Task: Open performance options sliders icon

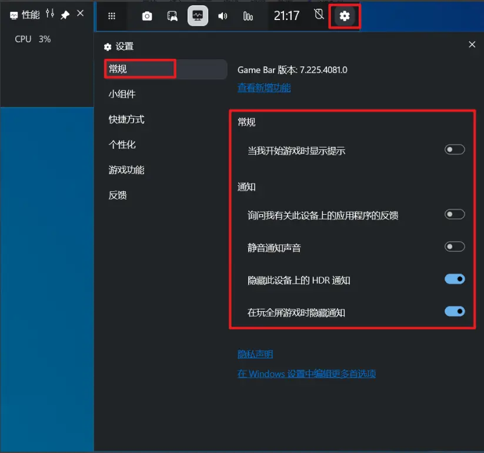Action: pos(50,14)
